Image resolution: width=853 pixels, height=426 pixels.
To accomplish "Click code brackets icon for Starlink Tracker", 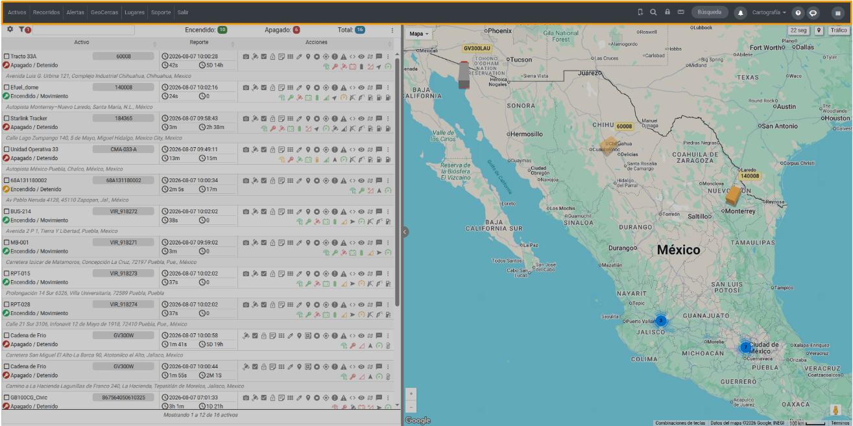I will 352,119.
